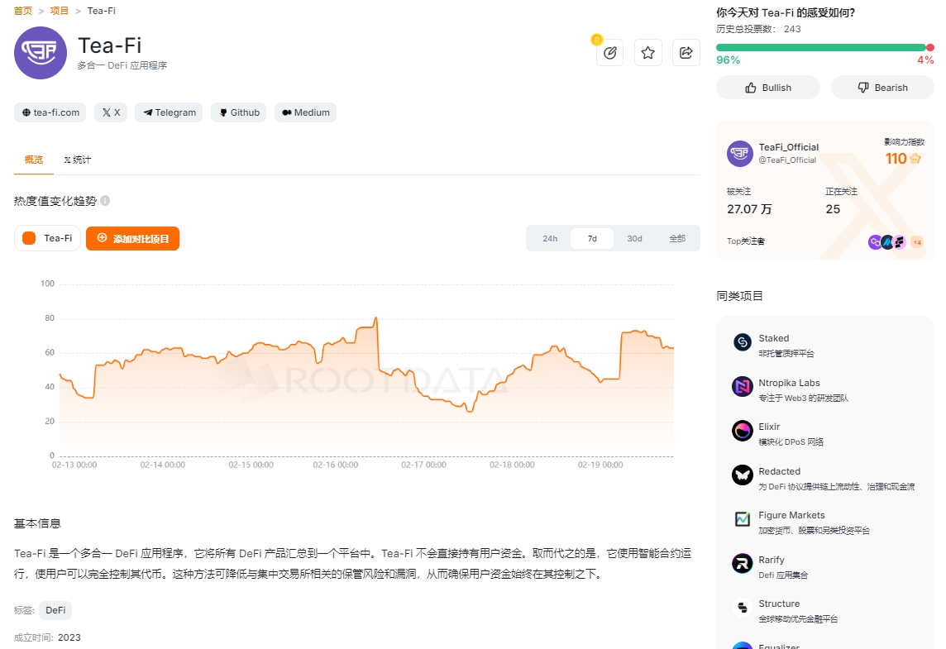The width and height of the screenshot is (946, 649).
Task: Open the tea-fi.com website link
Action: pyautogui.click(x=50, y=112)
